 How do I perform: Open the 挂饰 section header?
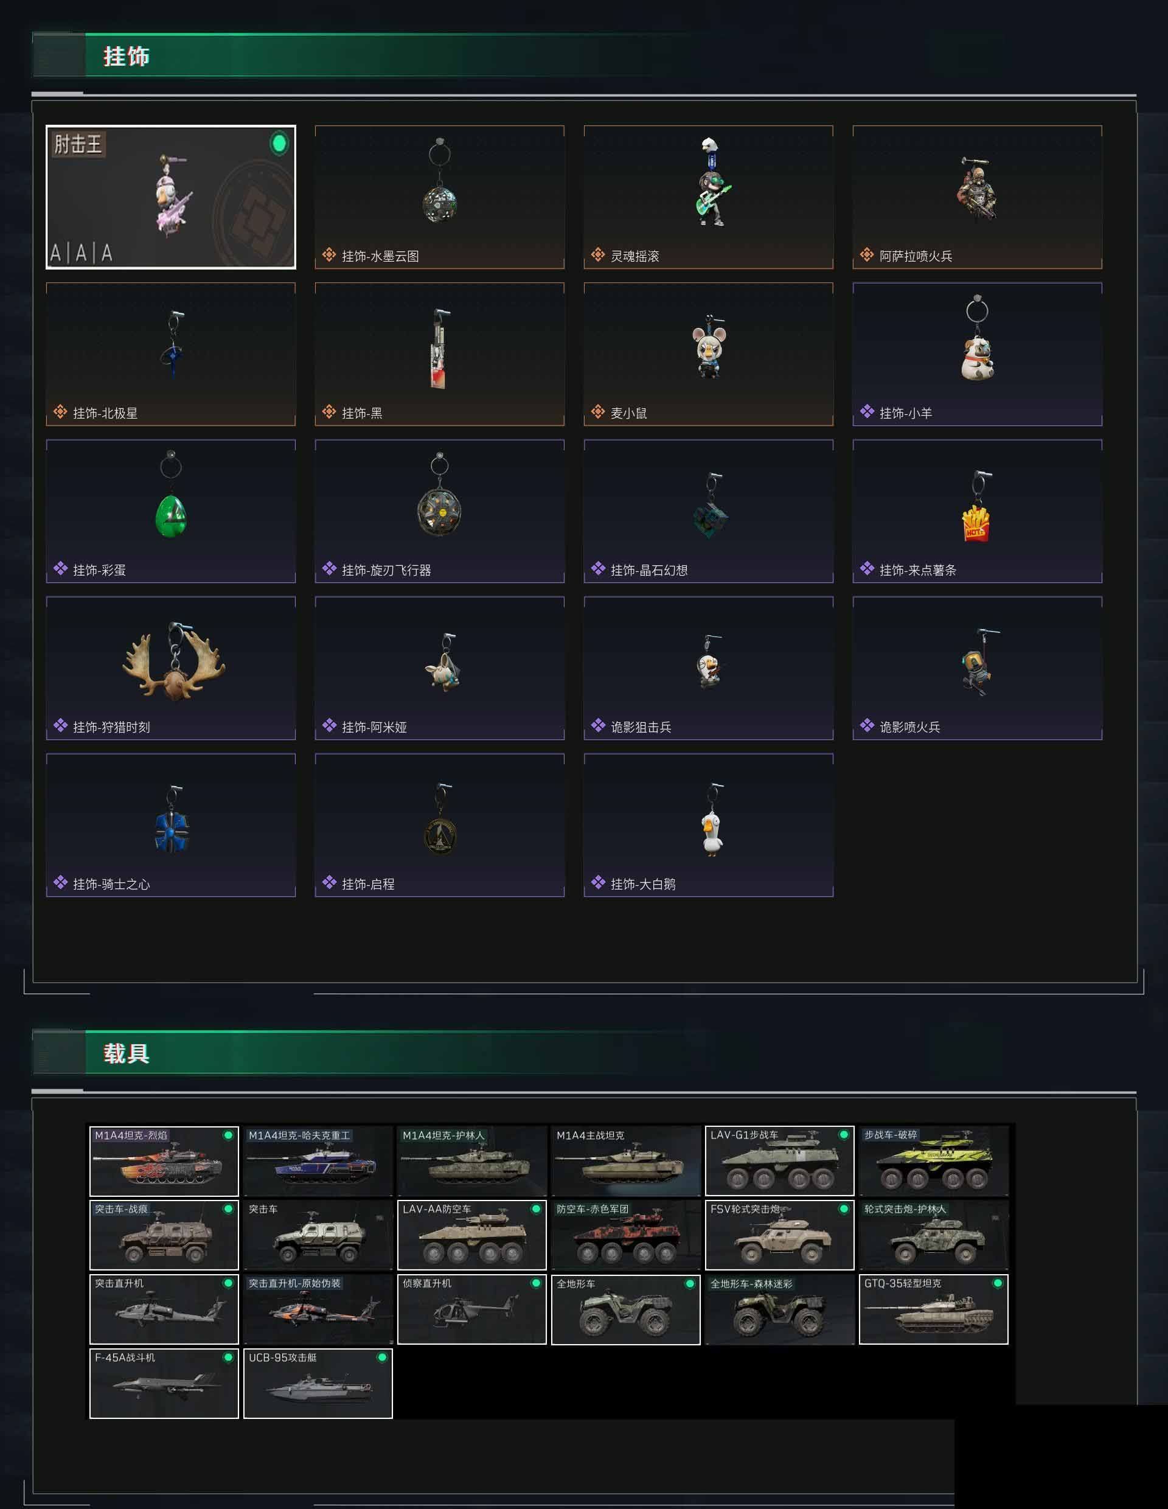point(126,56)
